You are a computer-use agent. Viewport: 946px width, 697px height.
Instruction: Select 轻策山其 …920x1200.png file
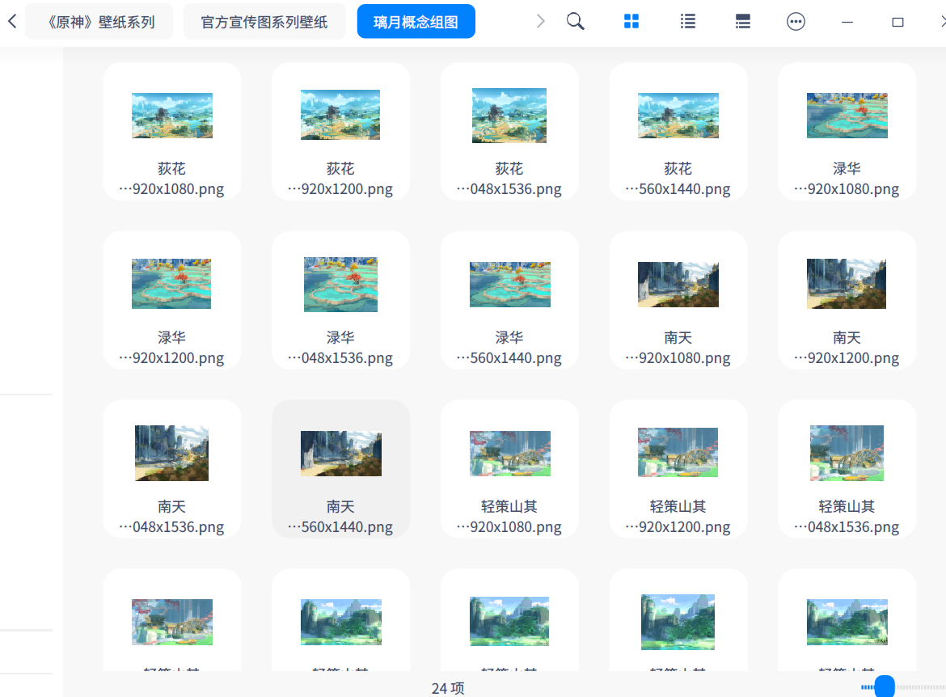click(x=678, y=470)
